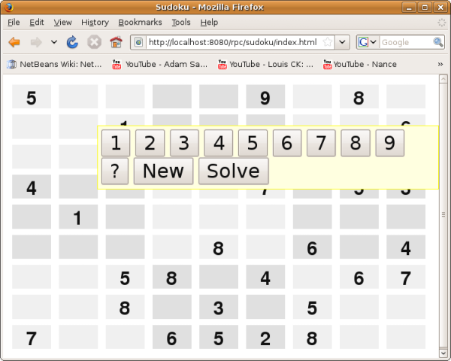The image size is (451, 361).
Task: Choose number 5 in the picker
Action: coord(253,143)
